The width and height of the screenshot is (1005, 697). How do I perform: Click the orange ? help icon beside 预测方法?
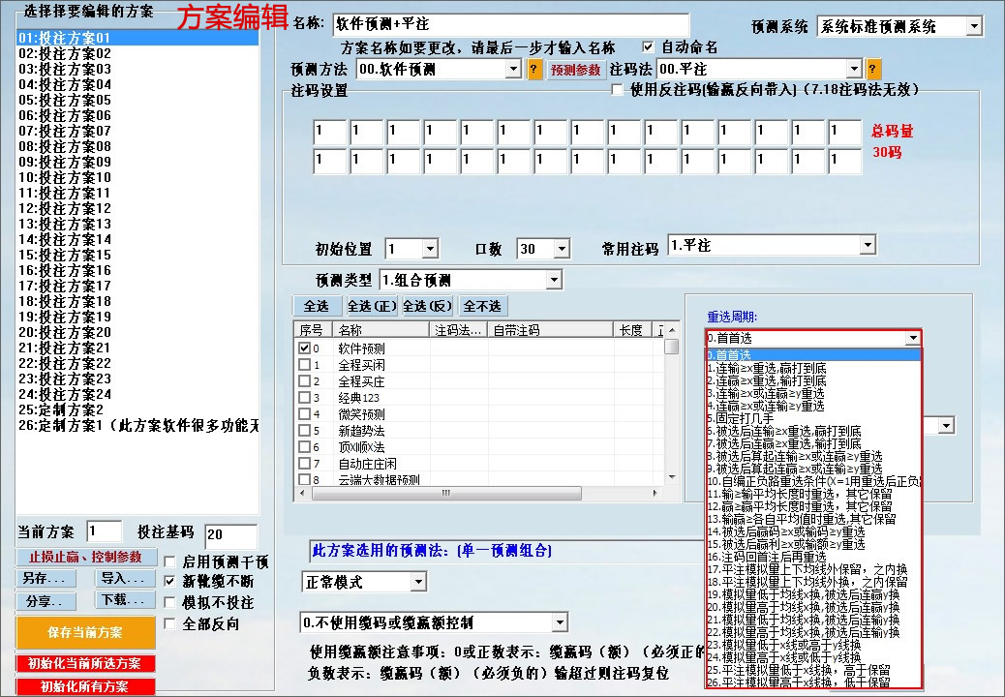(533, 69)
